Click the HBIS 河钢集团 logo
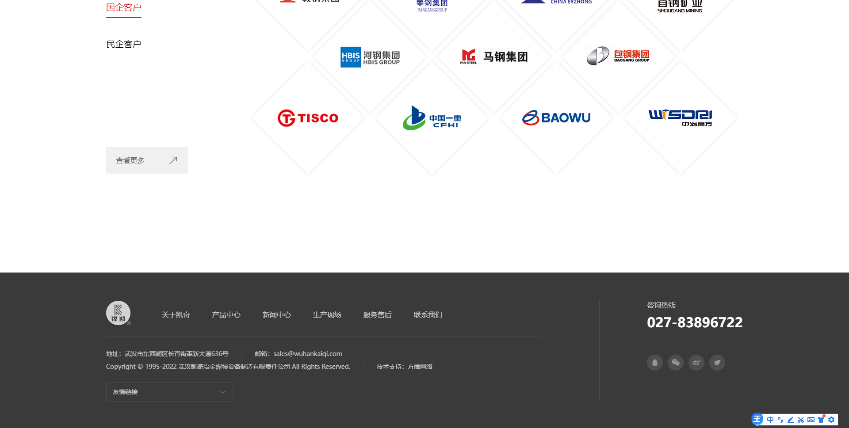849x428 pixels. [x=370, y=57]
